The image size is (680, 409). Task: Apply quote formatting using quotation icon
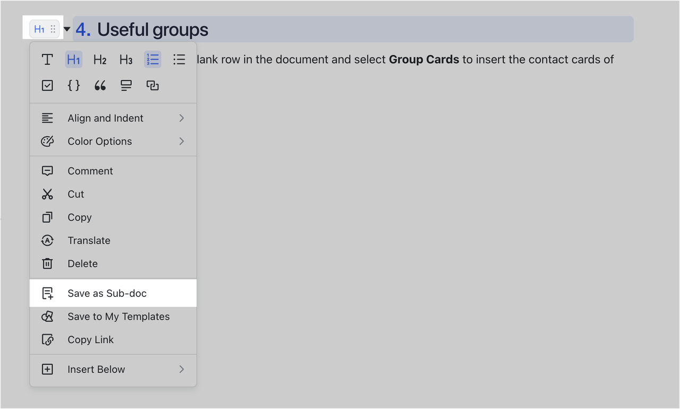pyautogui.click(x=100, y=85)
